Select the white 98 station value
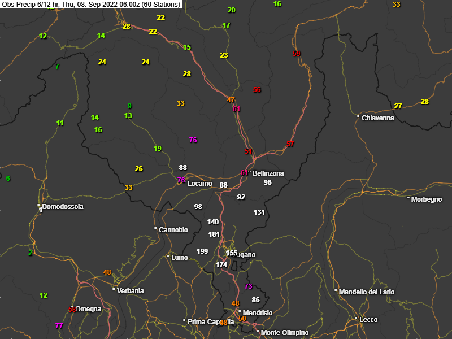Viewport: 452px width, 339px height. tap(198, 207)
